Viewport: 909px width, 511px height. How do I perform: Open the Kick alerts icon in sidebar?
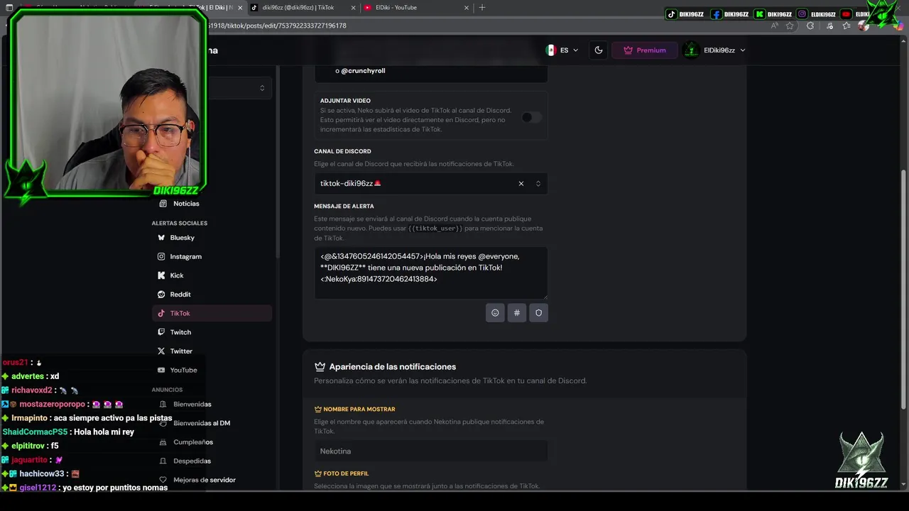(x=161, y=275)
